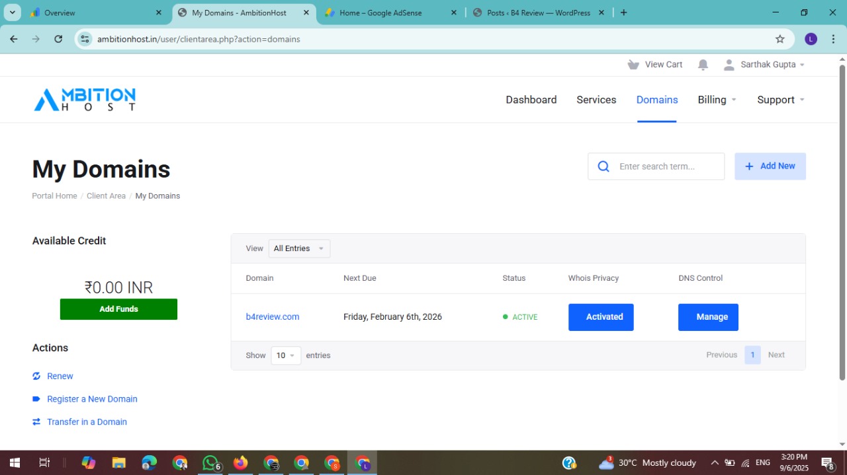The width and height of the screenshot is (847, 475).
Task: Open a new browser tab with the plus icon
Action: click(x=623, y=13)
